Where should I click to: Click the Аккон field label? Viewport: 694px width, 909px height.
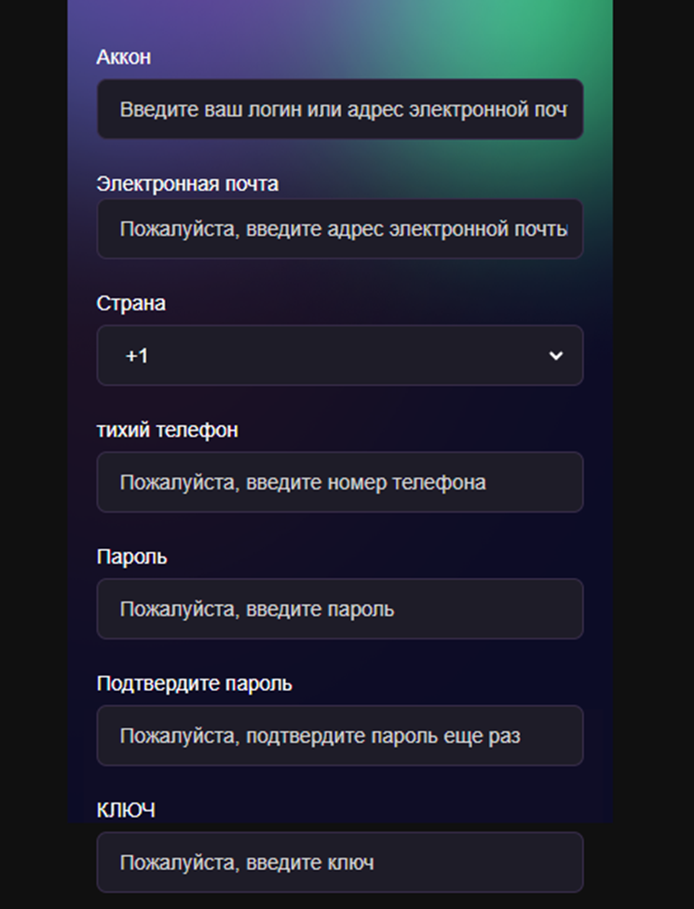coord(124,57)
